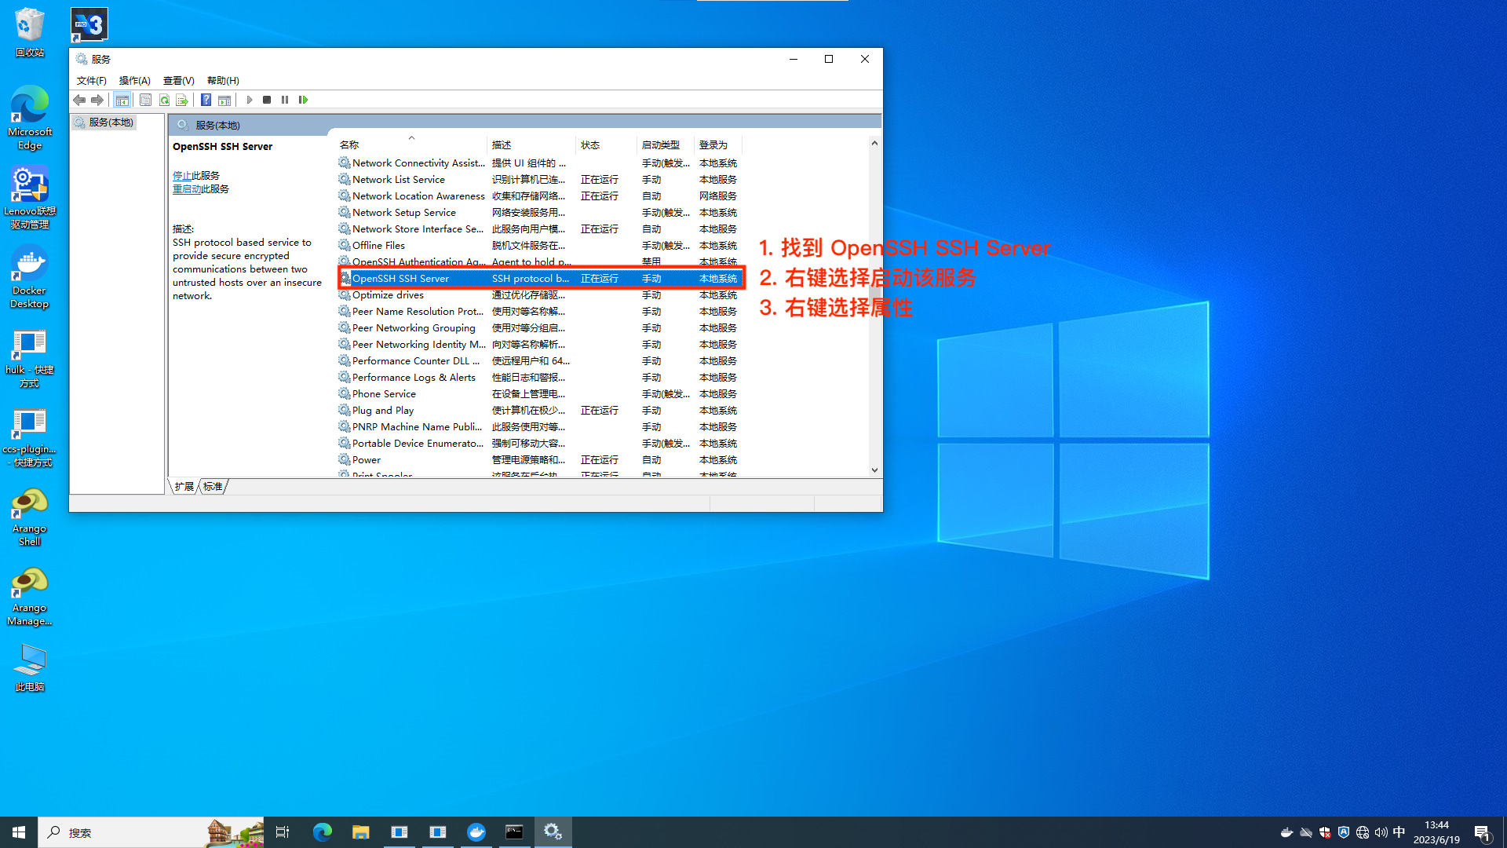Open the Docker whale taskbar app
This screenshot has height=848, width=1507.
476,832
